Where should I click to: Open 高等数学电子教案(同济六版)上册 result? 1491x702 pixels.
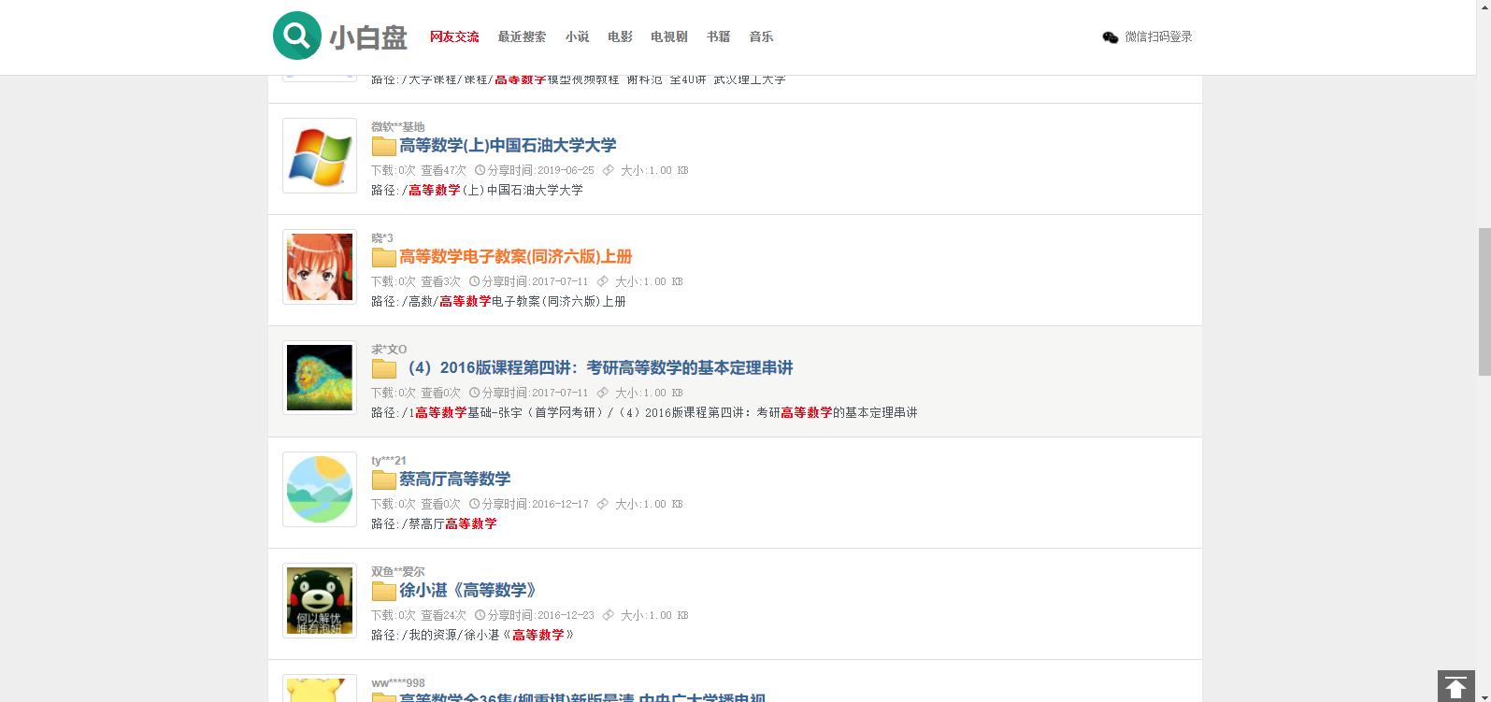pos(516,257)
